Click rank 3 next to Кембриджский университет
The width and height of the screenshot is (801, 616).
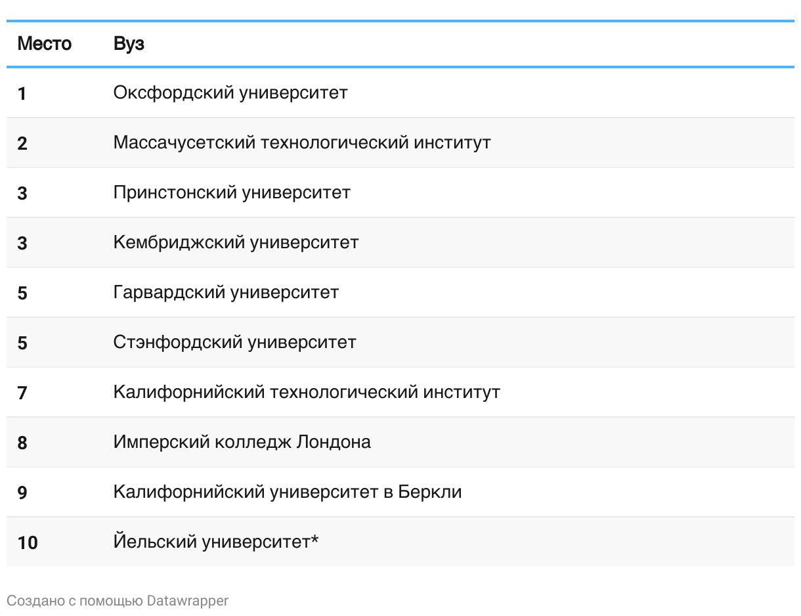click(22, 244)
